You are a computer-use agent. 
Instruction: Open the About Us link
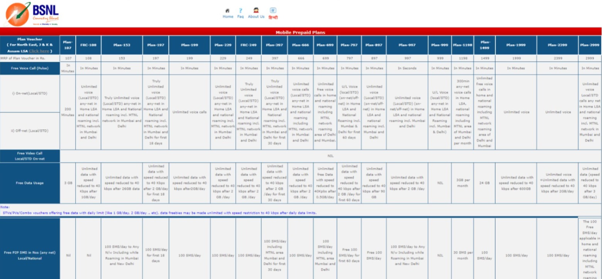[256, 17]
